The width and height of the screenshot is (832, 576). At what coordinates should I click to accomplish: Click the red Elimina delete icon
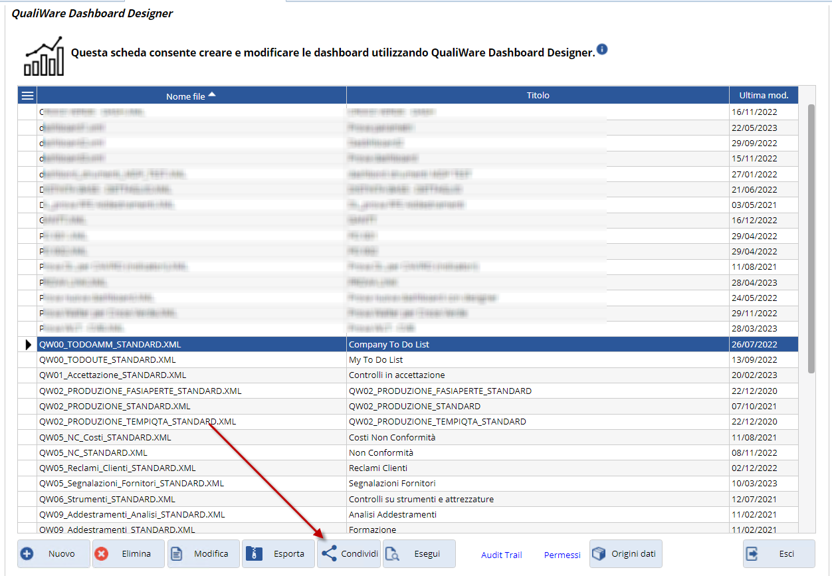click(x=102, y=554)
